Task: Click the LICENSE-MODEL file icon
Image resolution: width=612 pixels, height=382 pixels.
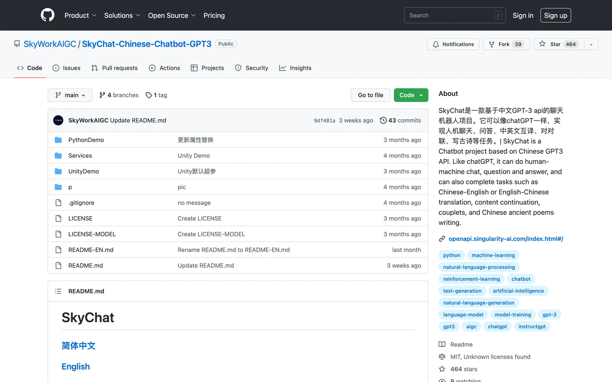Action: (x=58, y=234)
